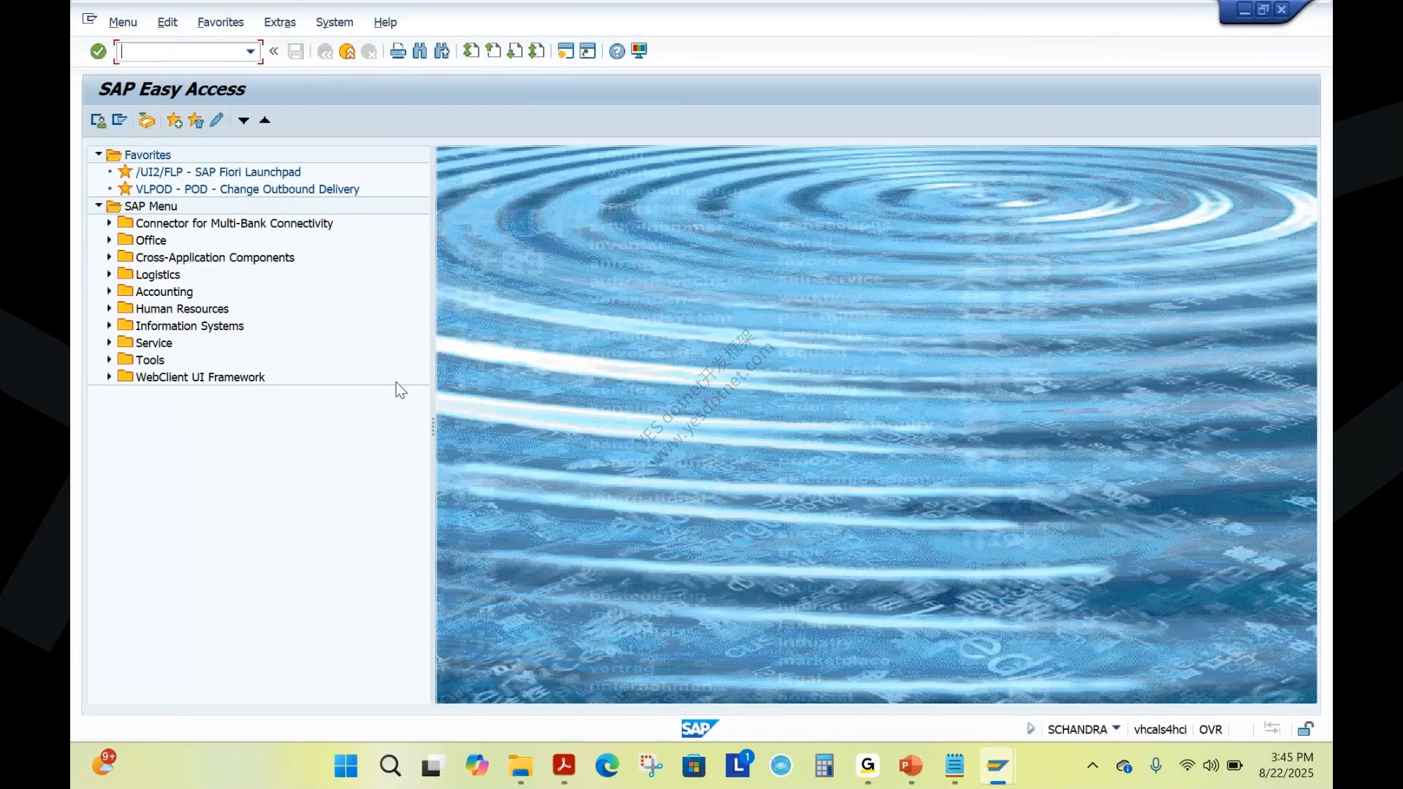
Task: Click the Previous Page icon
Action: click(x=493, y=51)
